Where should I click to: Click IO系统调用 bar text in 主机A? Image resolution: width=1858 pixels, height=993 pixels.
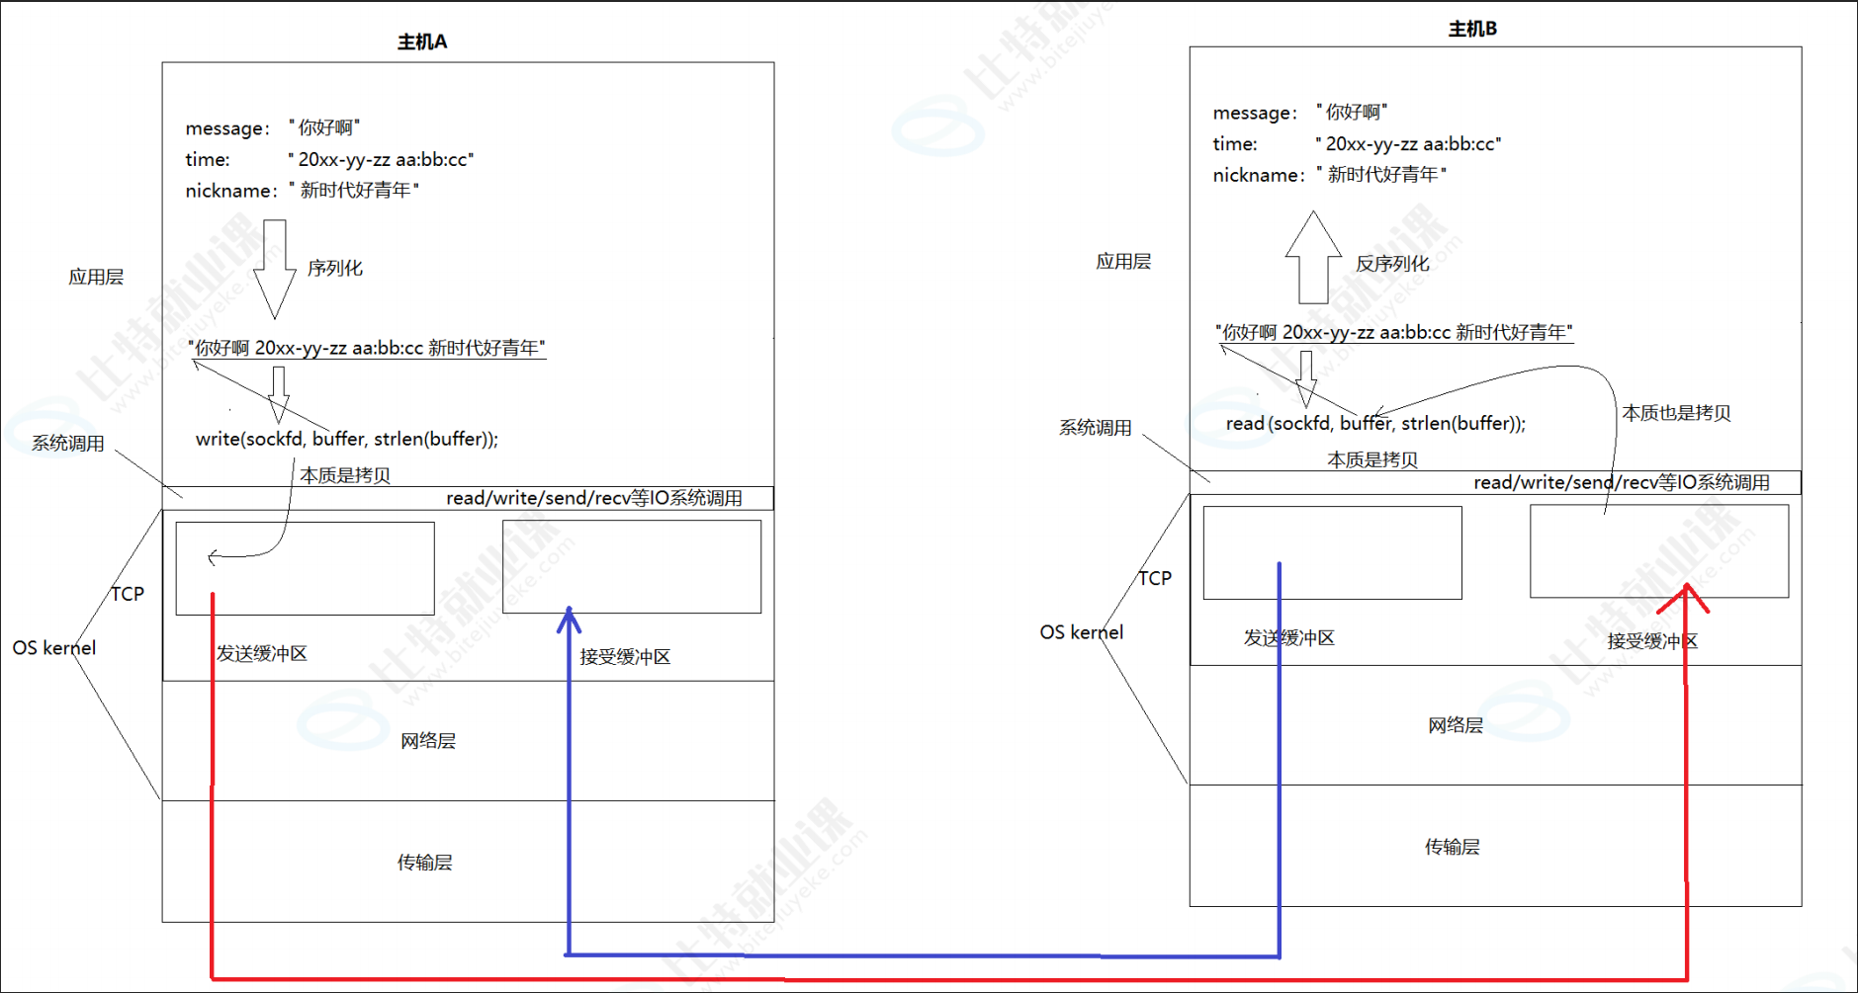594,498
